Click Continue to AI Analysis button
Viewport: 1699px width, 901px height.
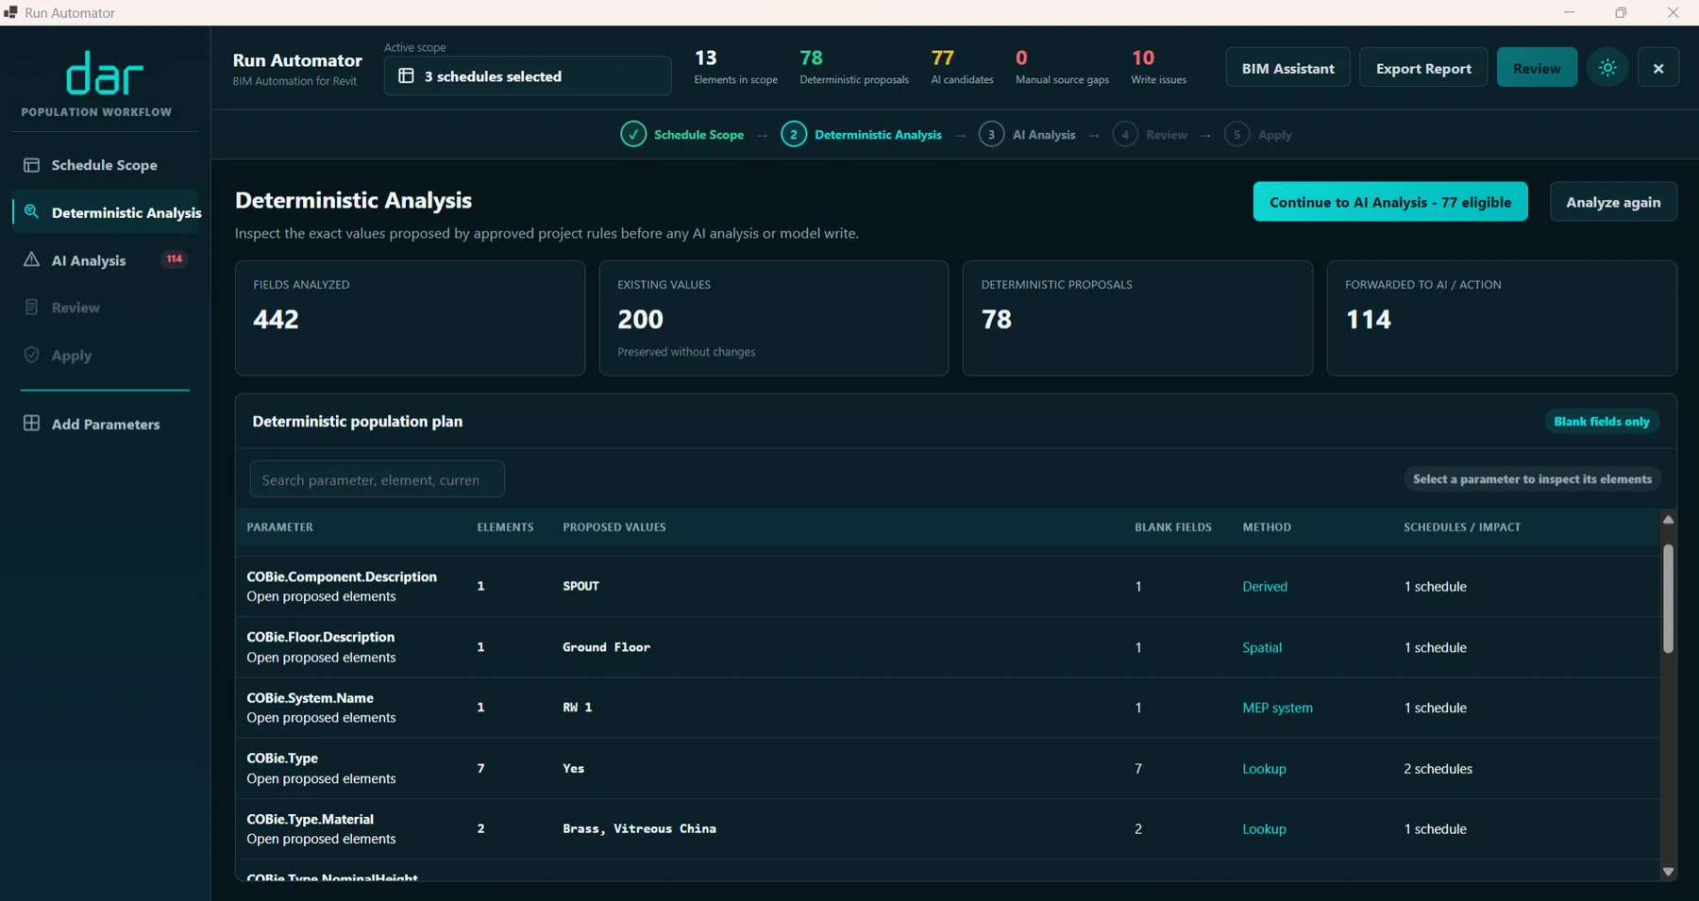1390,202
